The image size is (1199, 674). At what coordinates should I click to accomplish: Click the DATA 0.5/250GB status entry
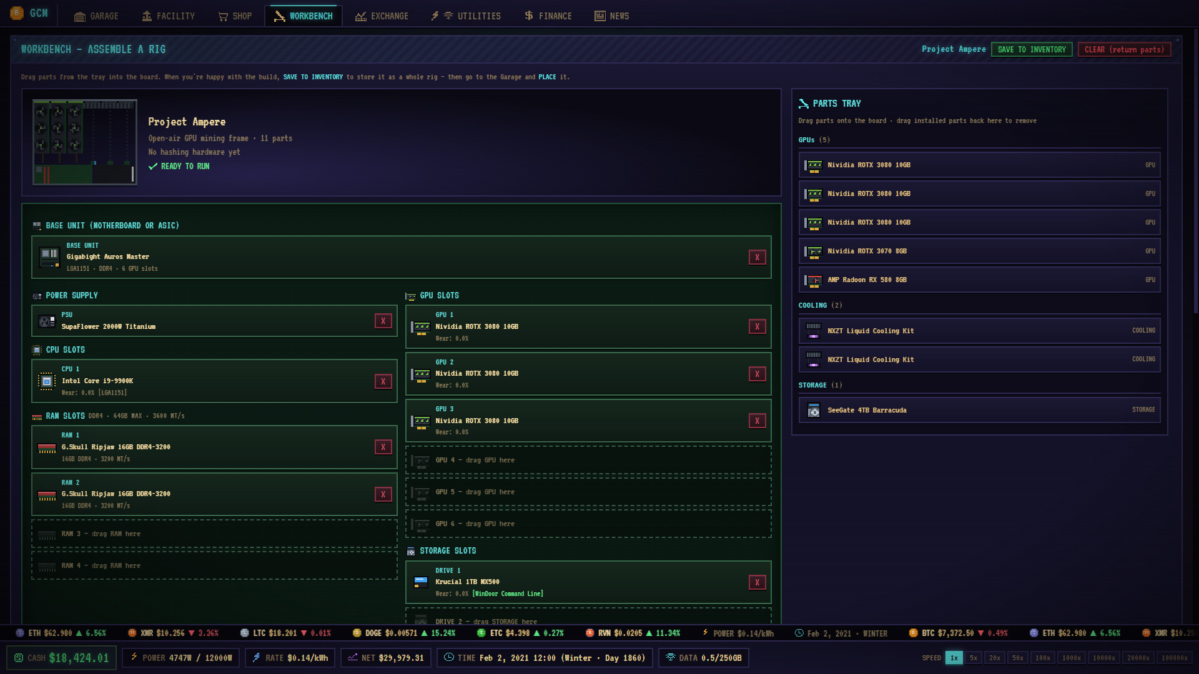[704, 658]
